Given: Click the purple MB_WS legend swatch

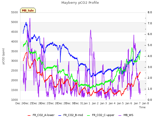Looking at the screenshot, I should [120, 115].
